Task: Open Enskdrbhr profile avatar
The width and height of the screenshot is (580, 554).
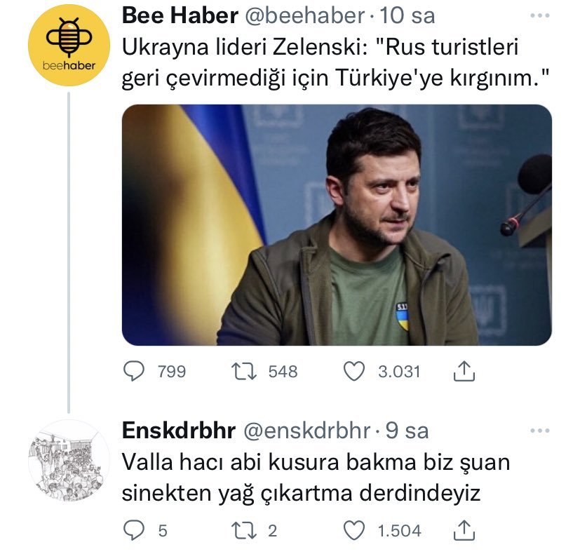Action: (68, 461)
